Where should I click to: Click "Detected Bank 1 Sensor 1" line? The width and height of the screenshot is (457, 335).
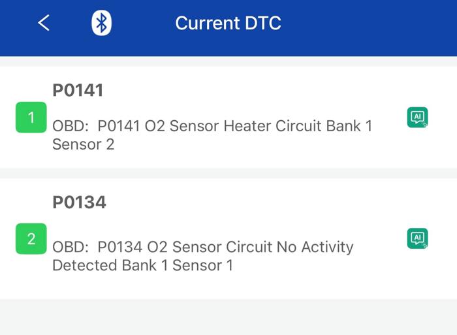pos(142,265)
